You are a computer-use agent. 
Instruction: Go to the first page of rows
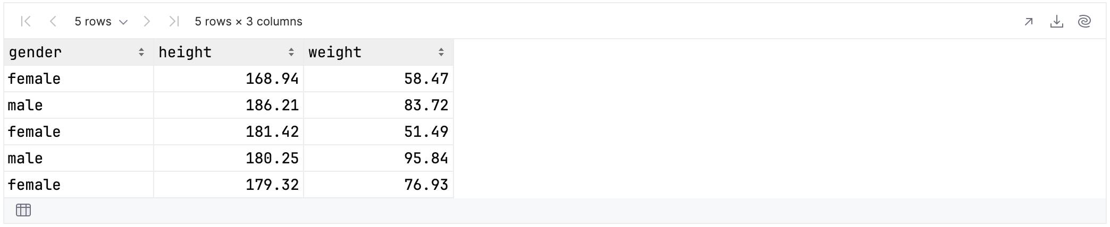pos(26,21)
